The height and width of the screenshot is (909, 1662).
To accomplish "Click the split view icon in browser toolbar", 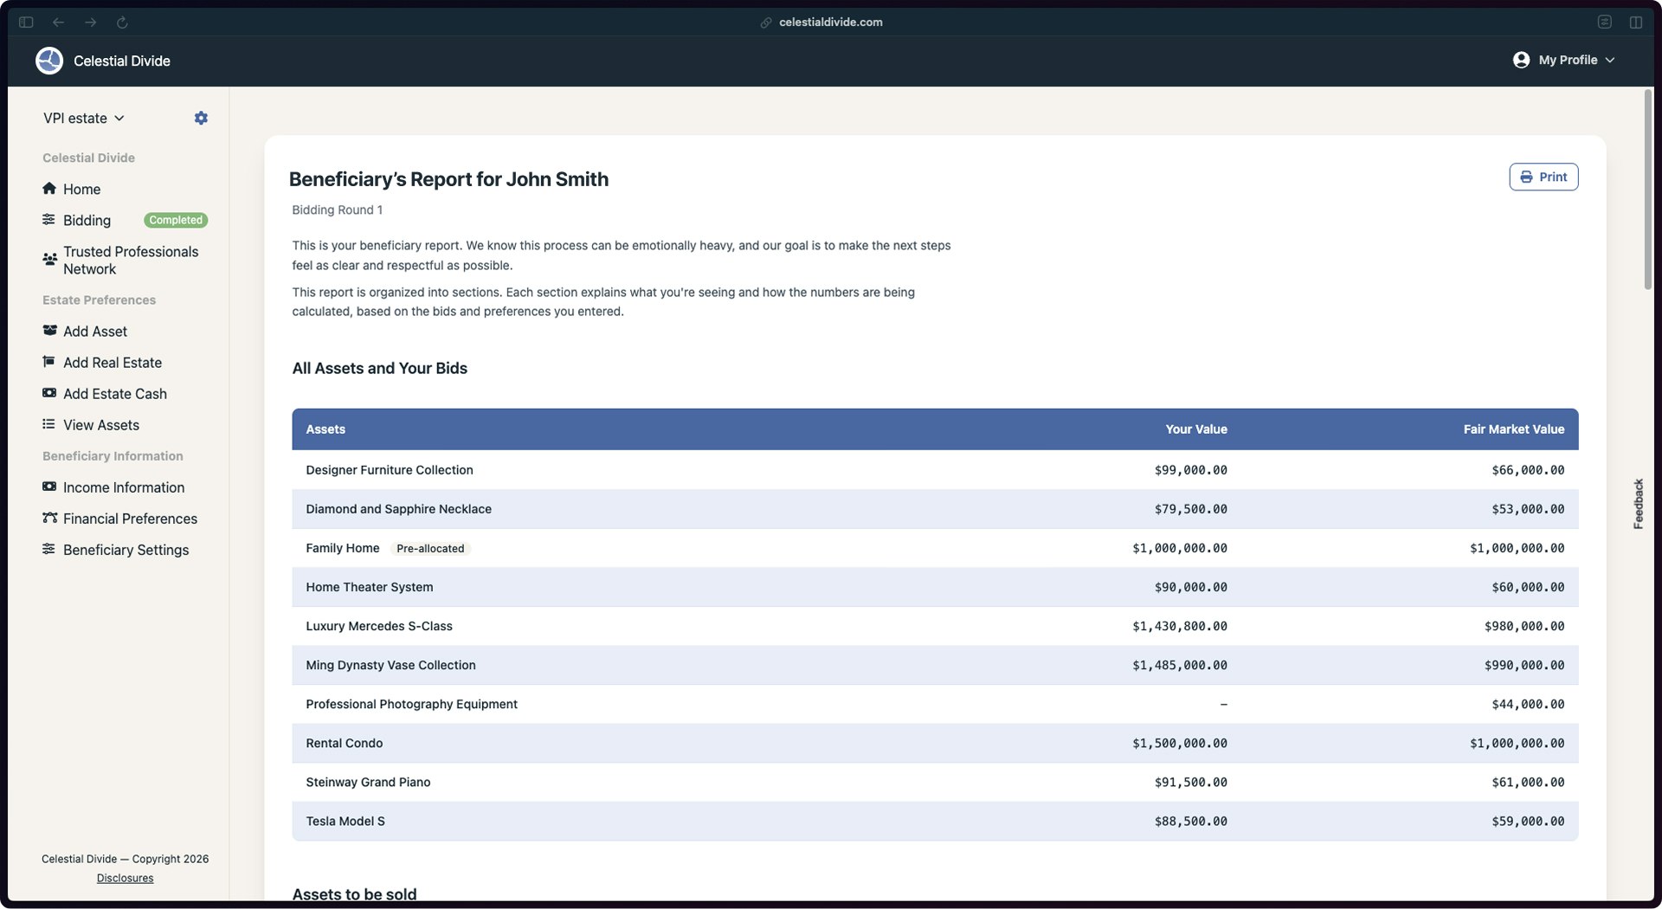I will point(1635,23).
